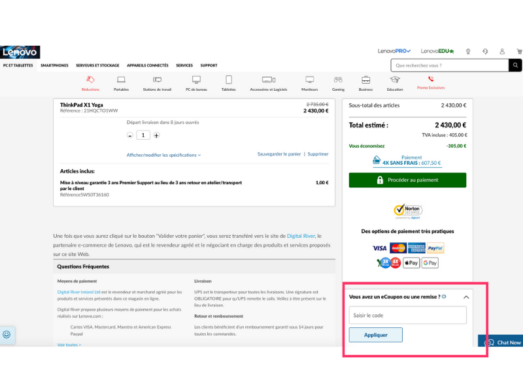
Task: Select the reference text 21HQCTO1WW
Action: pos(101,110)
